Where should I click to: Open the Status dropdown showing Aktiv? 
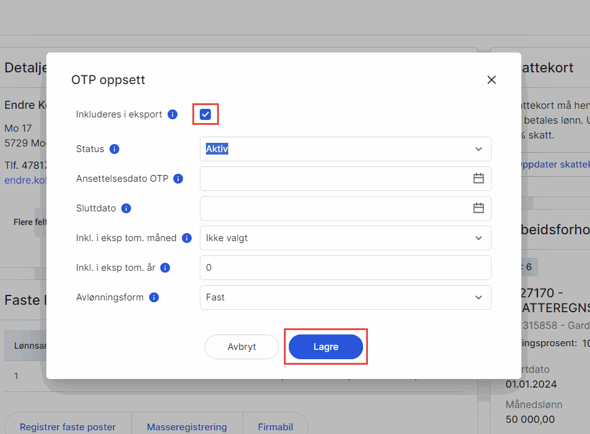coord(345,149)
